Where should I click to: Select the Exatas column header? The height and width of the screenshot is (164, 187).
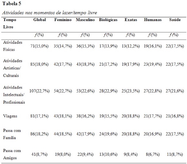tap(131, 20)
